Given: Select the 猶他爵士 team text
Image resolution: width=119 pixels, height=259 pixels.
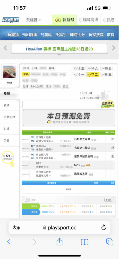Looking at the screenshot, I should click(41, 167).
